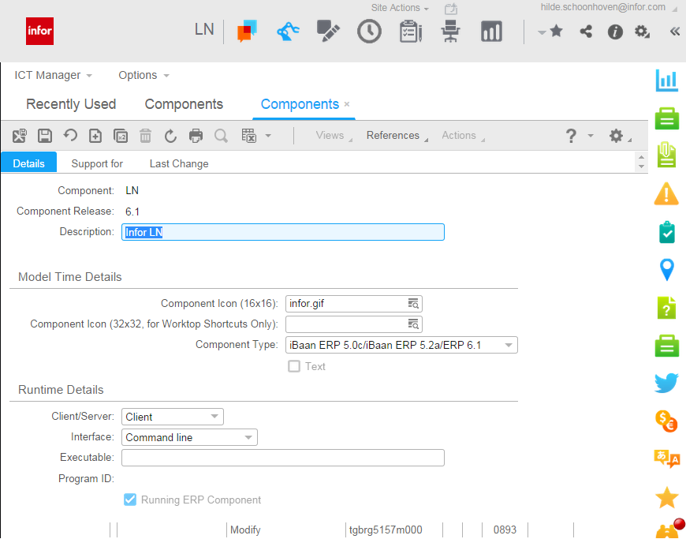Close the active Components tab

click(x=347, y=104)
